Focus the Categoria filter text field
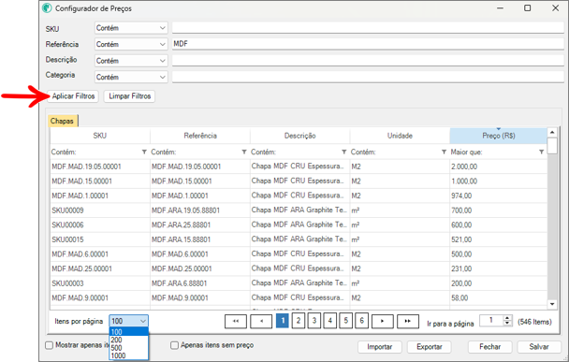Viewport: 569px width, 362px height. 368,77
